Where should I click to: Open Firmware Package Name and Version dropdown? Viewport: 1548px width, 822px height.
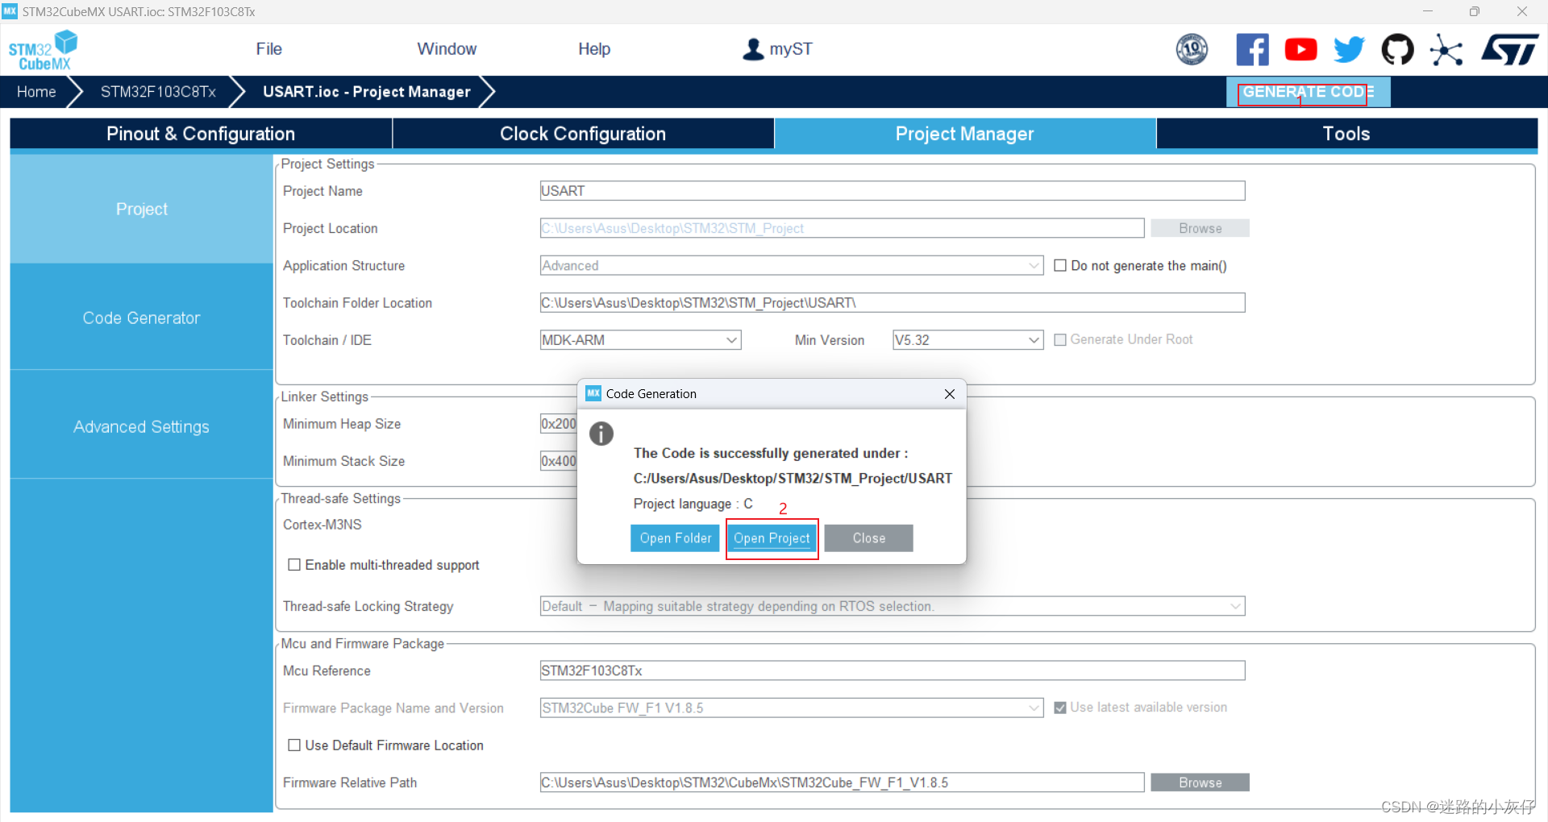pos(792,708)
